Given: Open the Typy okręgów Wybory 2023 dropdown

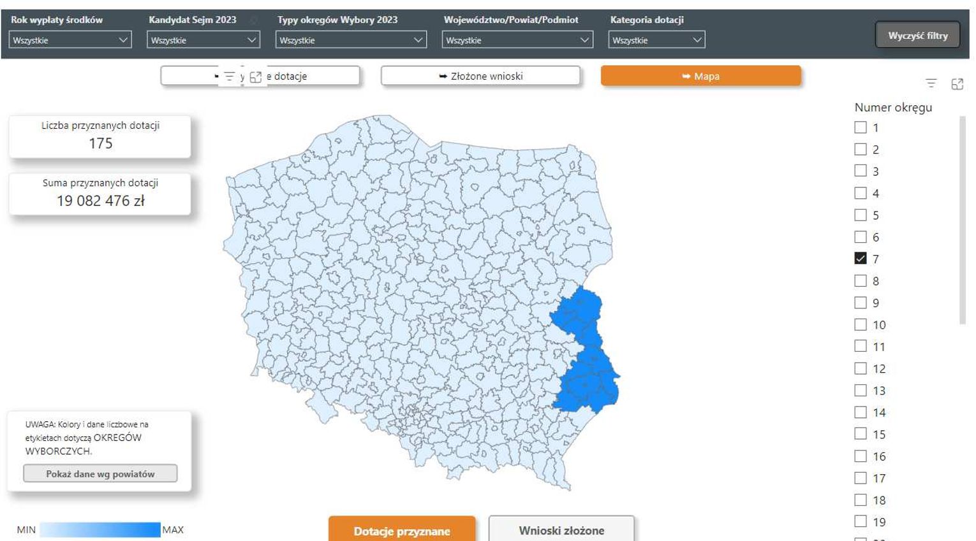Looking at the screenshot, I should pos(351,40).
